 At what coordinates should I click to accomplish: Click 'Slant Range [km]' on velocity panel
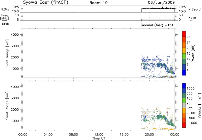(x=7, y=106)
